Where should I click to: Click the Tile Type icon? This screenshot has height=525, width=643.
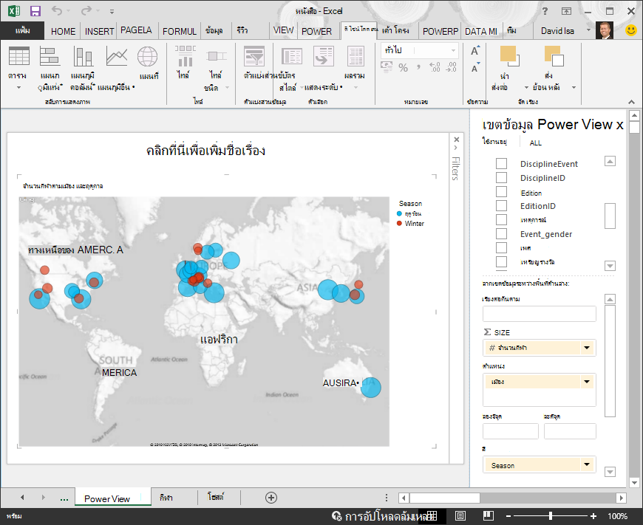pyautogui.click(x=216, y=56)
